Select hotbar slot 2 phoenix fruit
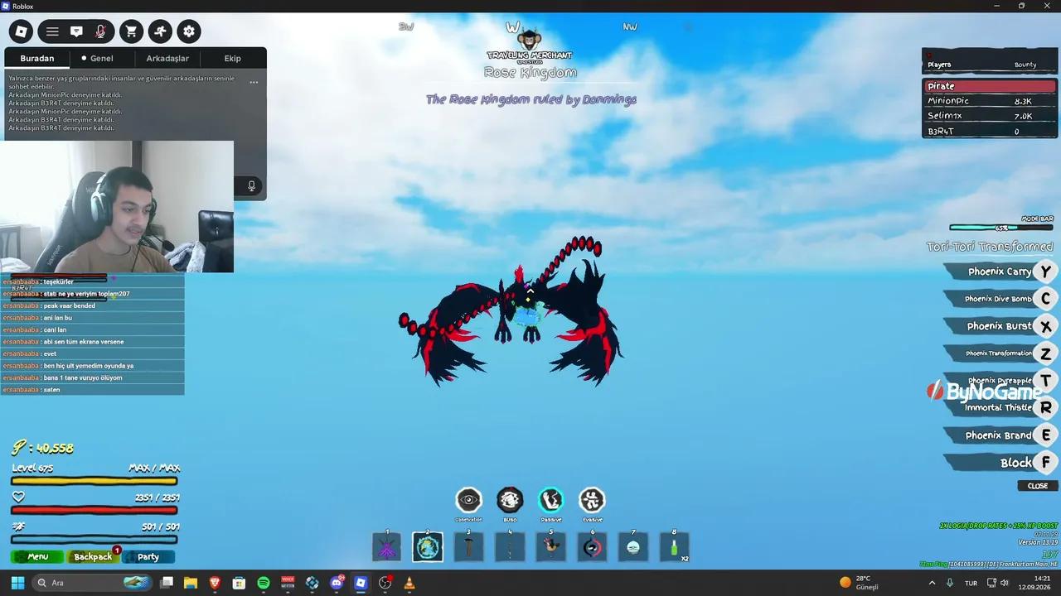 (x=428, y=547)
